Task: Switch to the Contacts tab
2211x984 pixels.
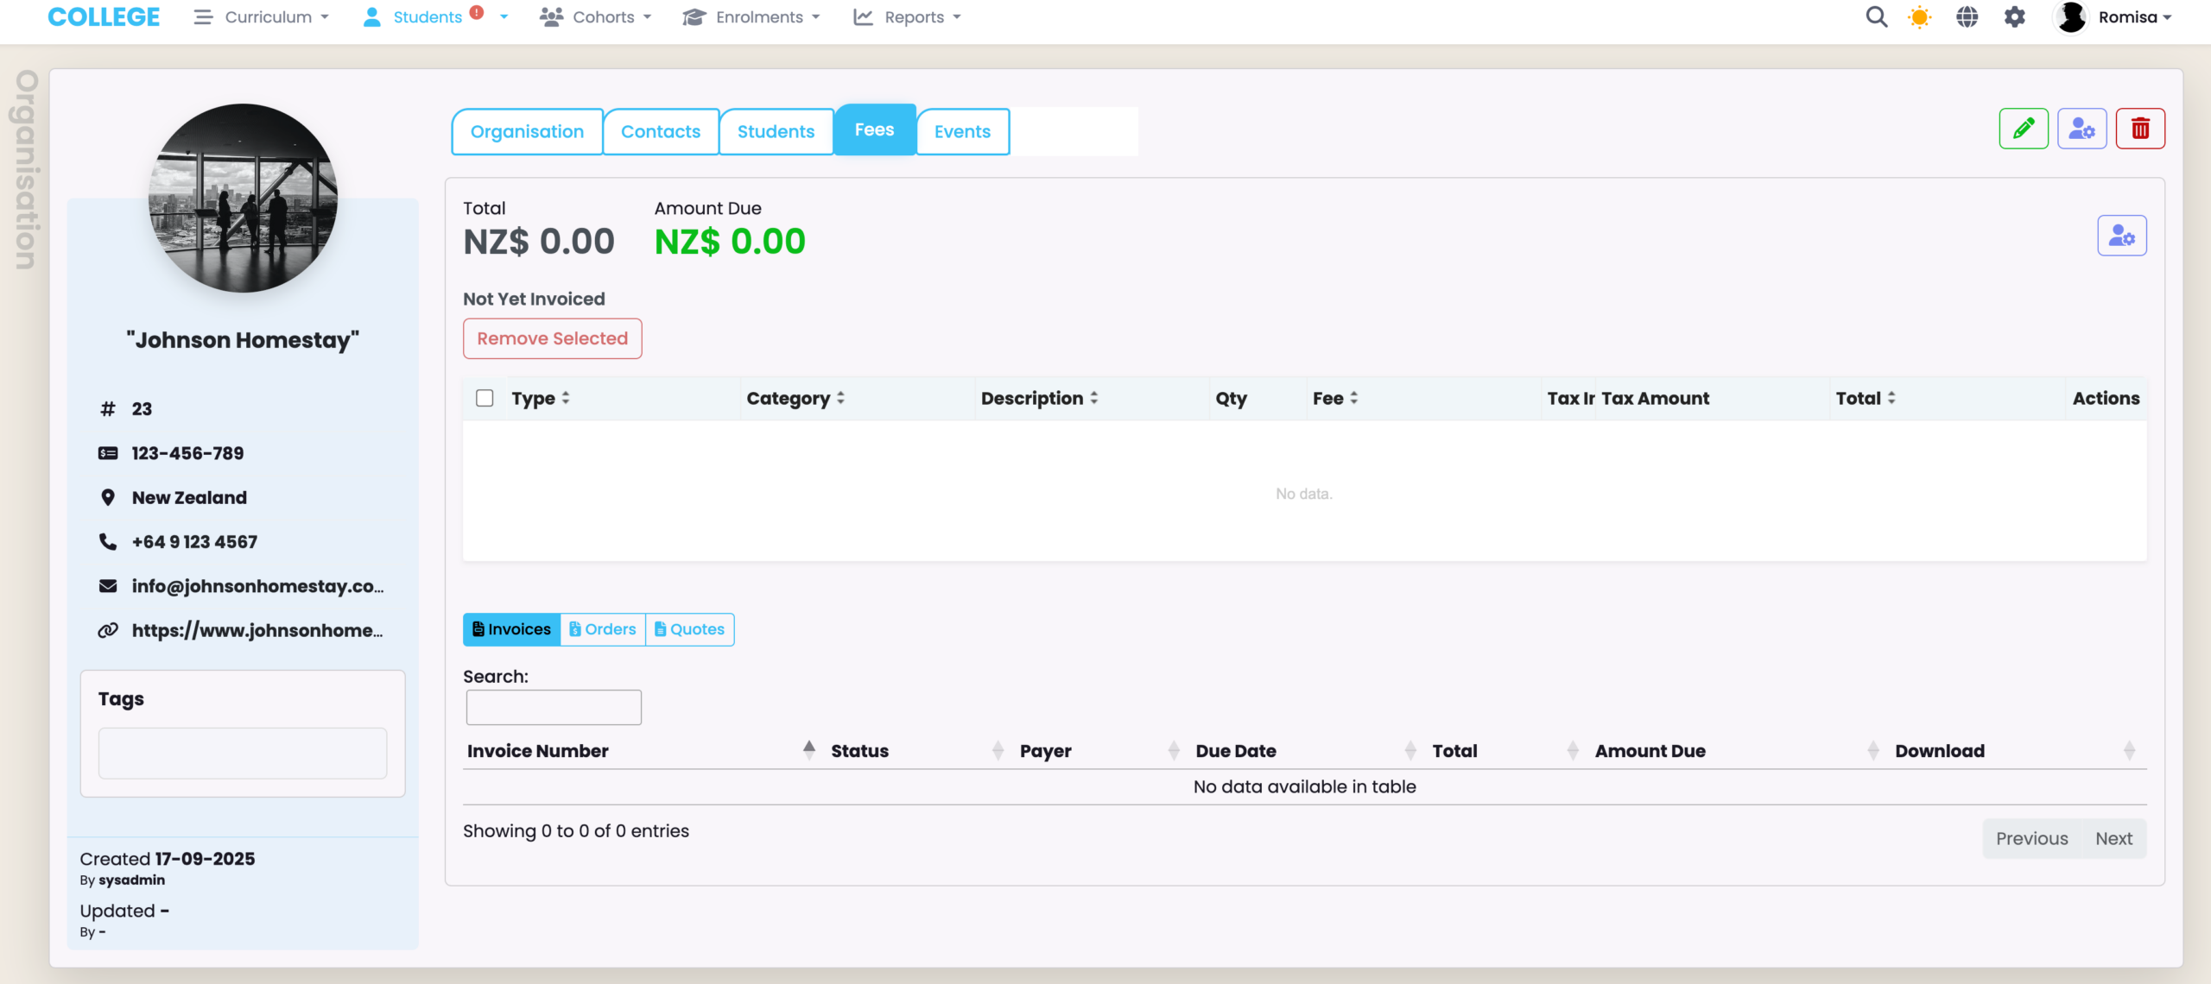Action: click(660, 131)
